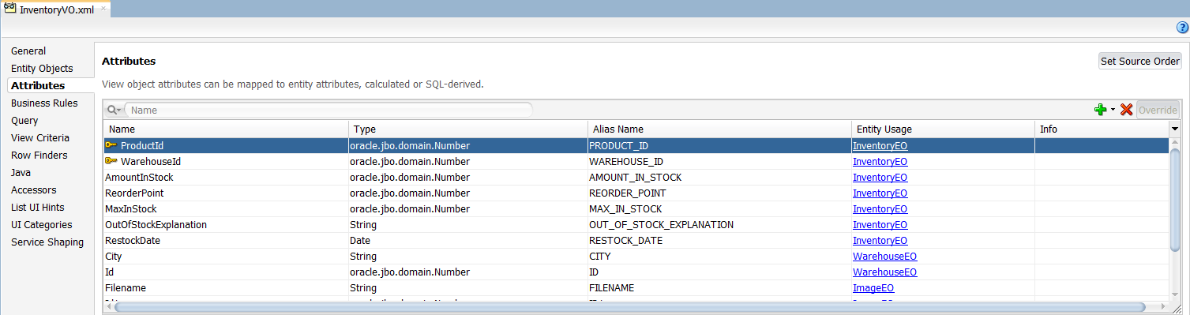The width and height of the screenshot is (1190, 315).
Task: Select the MaxInStock attribute row
Action: pyautogui.click(x=636, y=208)
